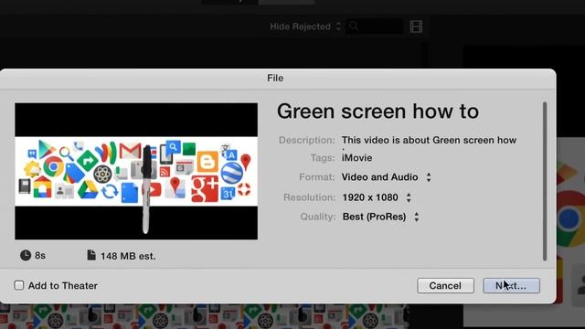The image size is (585, 329).
Task: Click the file size document icon
Action: pos(91,255)
